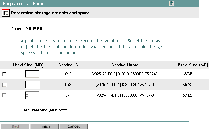Click the Device Name column header
The height and width of the screenshot is (129, 209).
tap(125, 65)
